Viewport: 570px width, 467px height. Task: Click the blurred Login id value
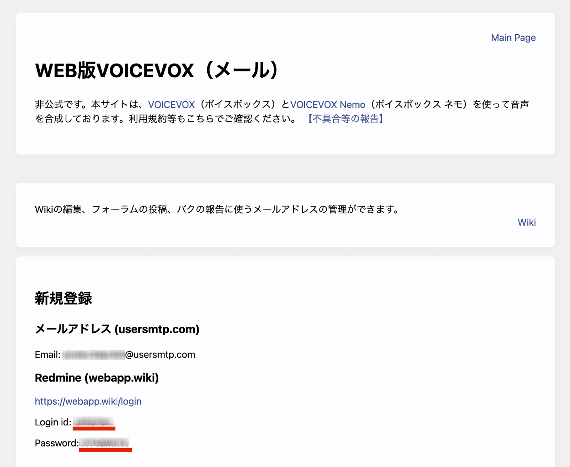click(x=94, y=422)
